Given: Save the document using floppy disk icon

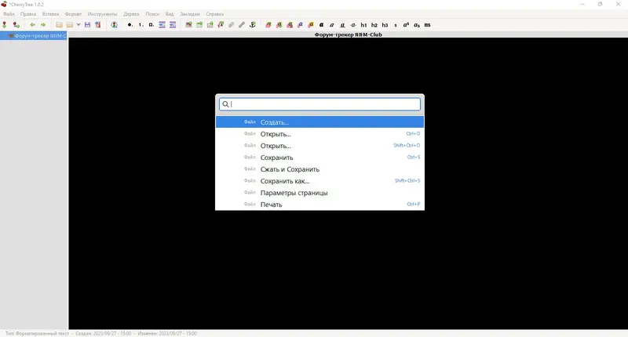Looking at the screenshot, I should click(x=87, y=25).
